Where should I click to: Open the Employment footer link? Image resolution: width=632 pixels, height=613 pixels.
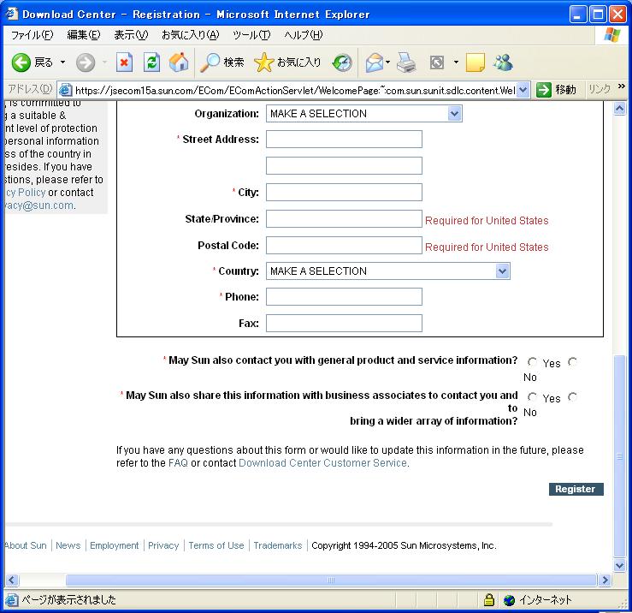(x=114, y=545)
